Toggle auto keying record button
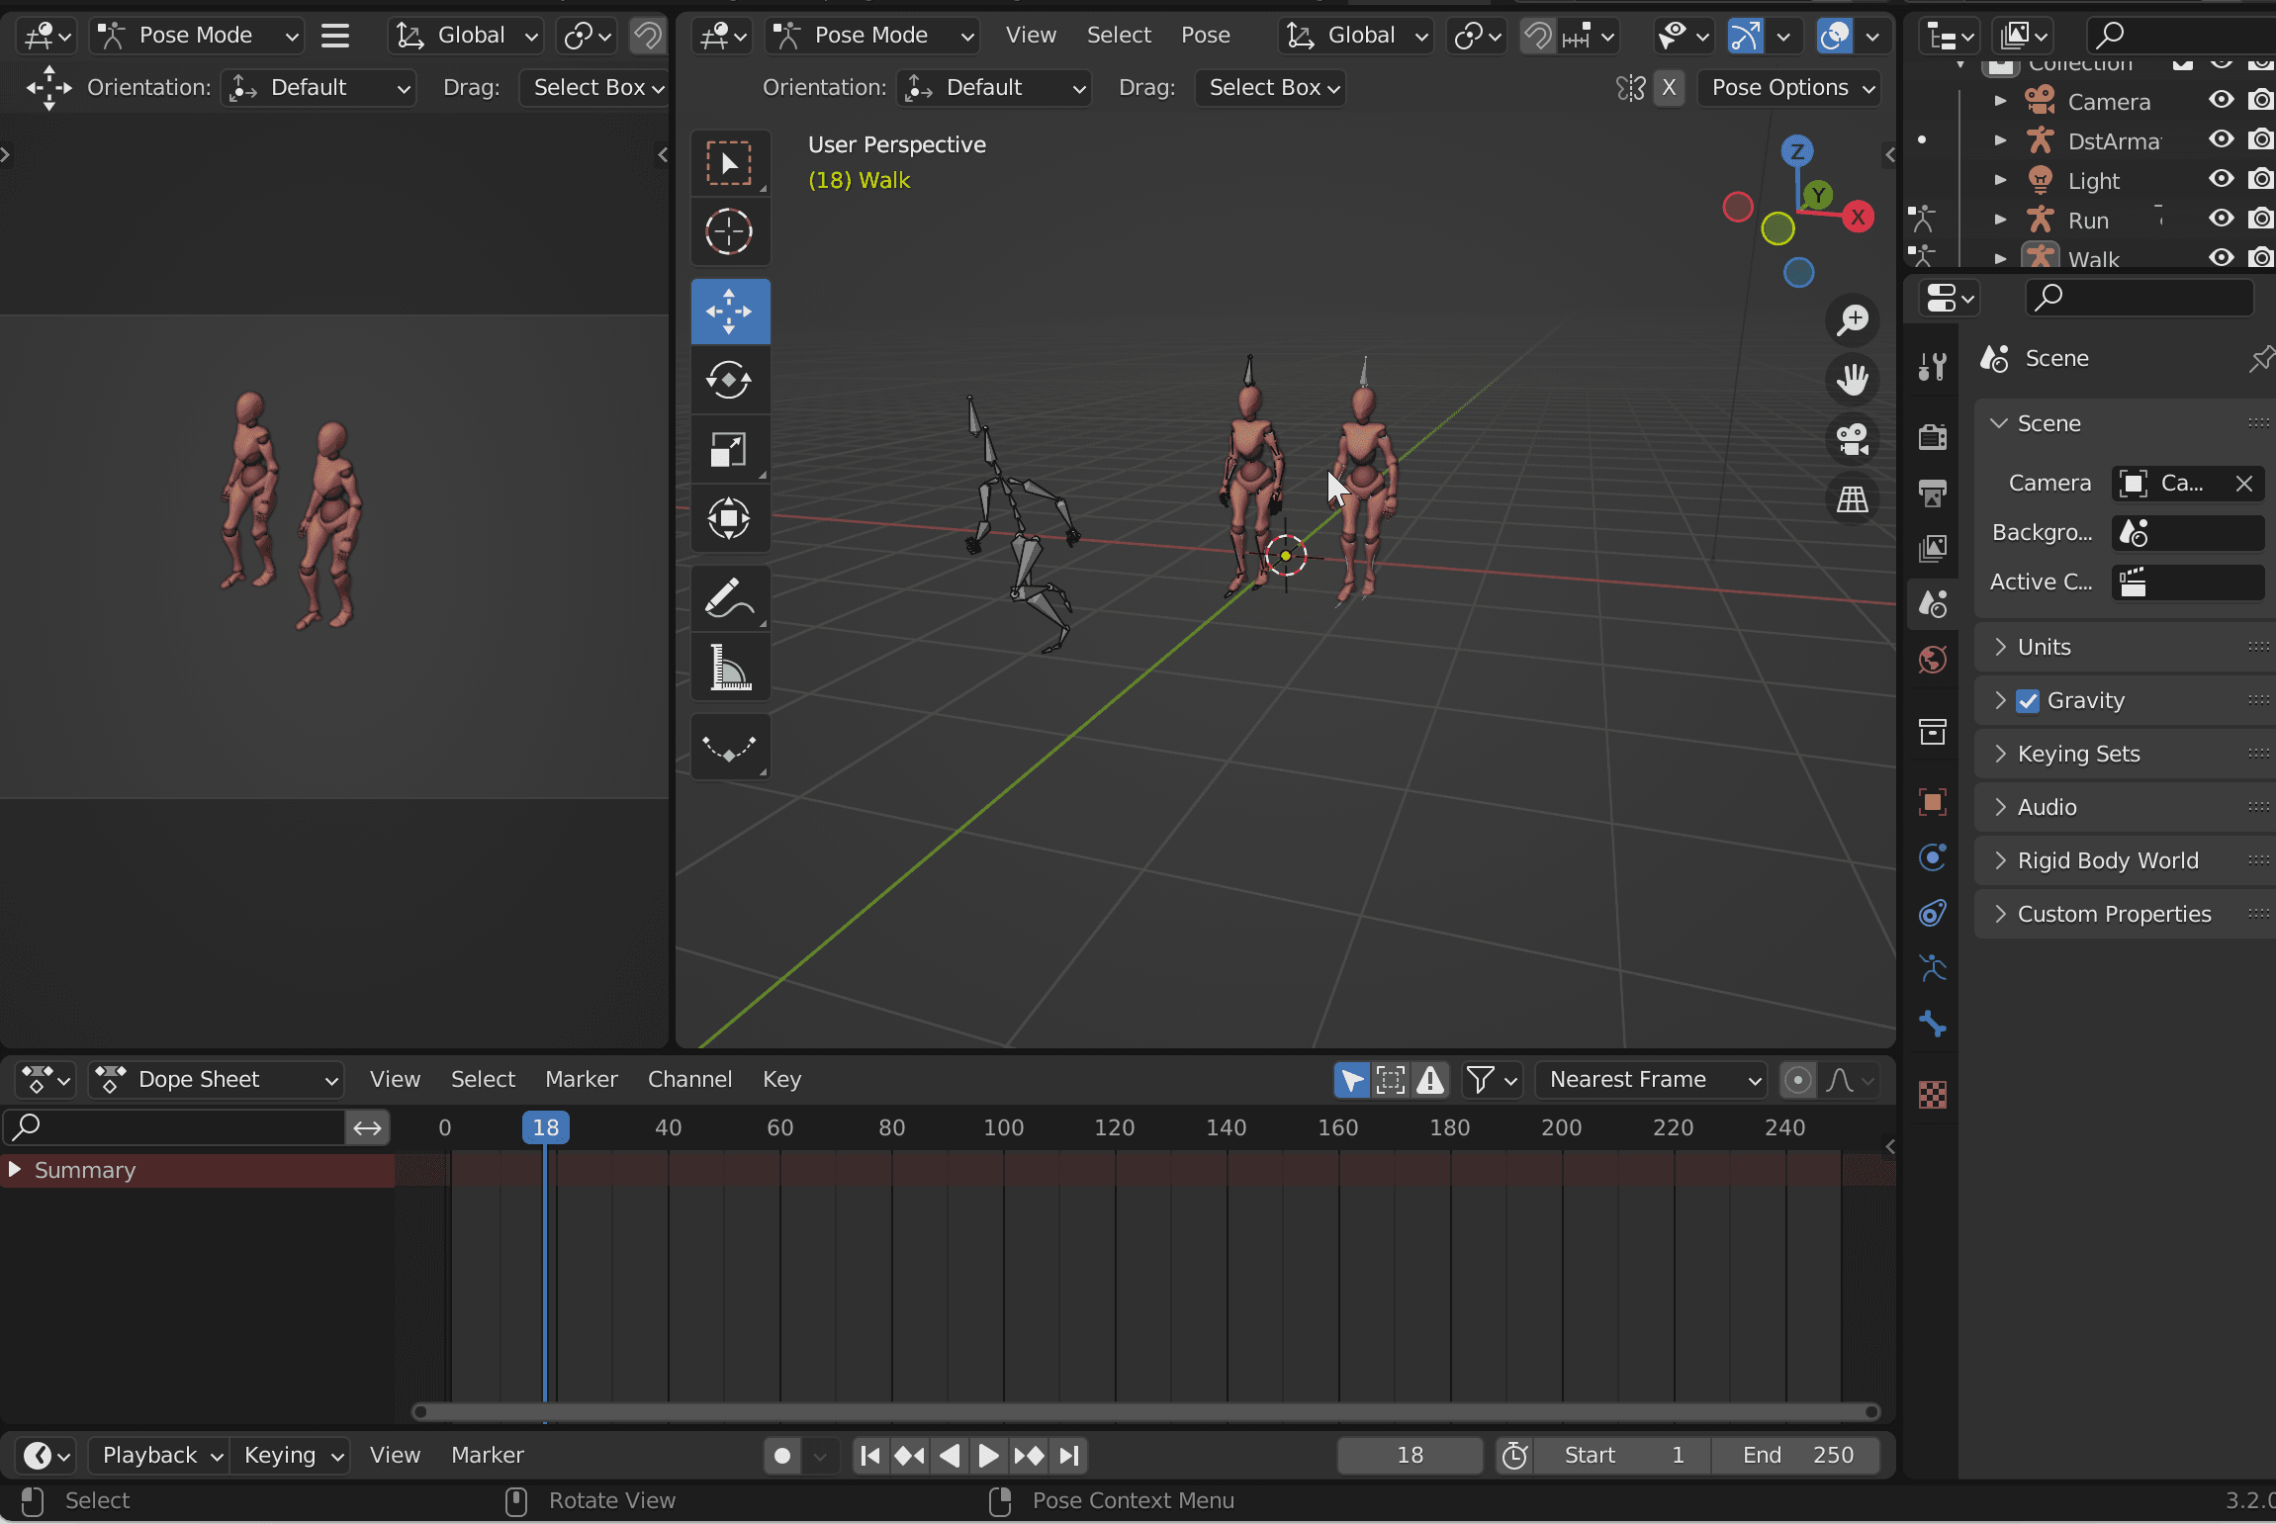2276x1524 pixels. [x=782, y=1456]
